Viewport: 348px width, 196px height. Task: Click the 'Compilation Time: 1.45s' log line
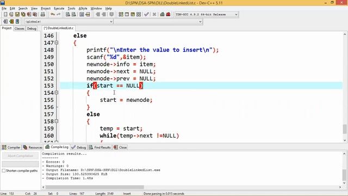(67, 178)
